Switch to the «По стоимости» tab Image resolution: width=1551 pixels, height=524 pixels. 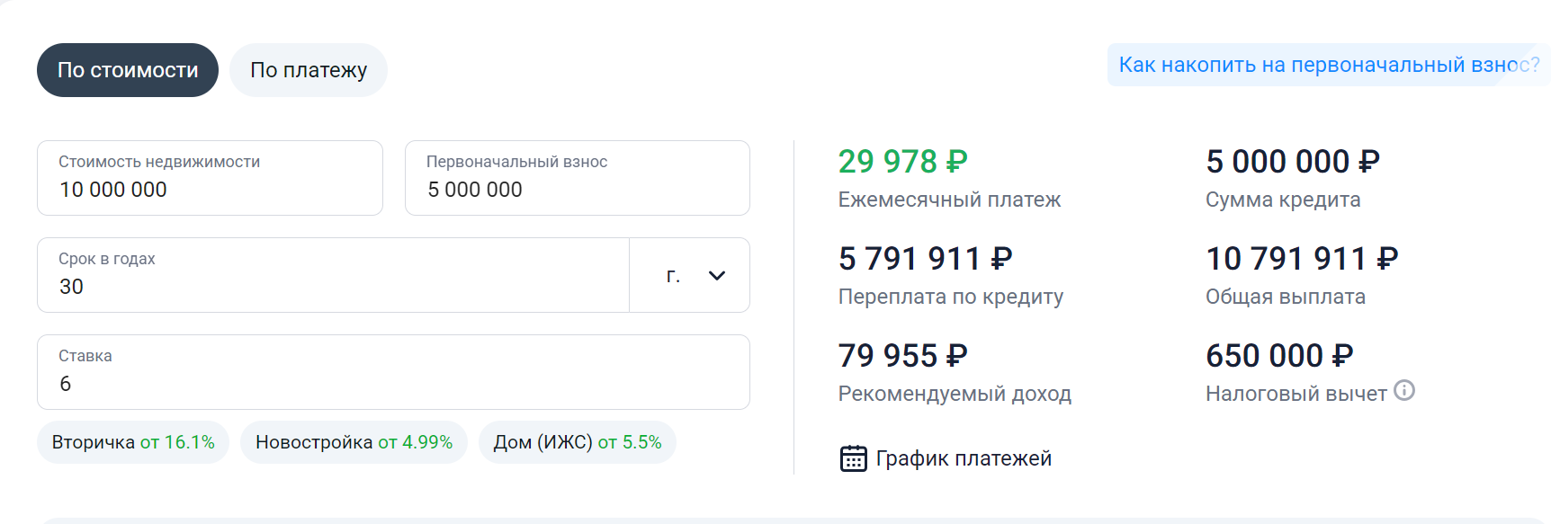point(128,70)
